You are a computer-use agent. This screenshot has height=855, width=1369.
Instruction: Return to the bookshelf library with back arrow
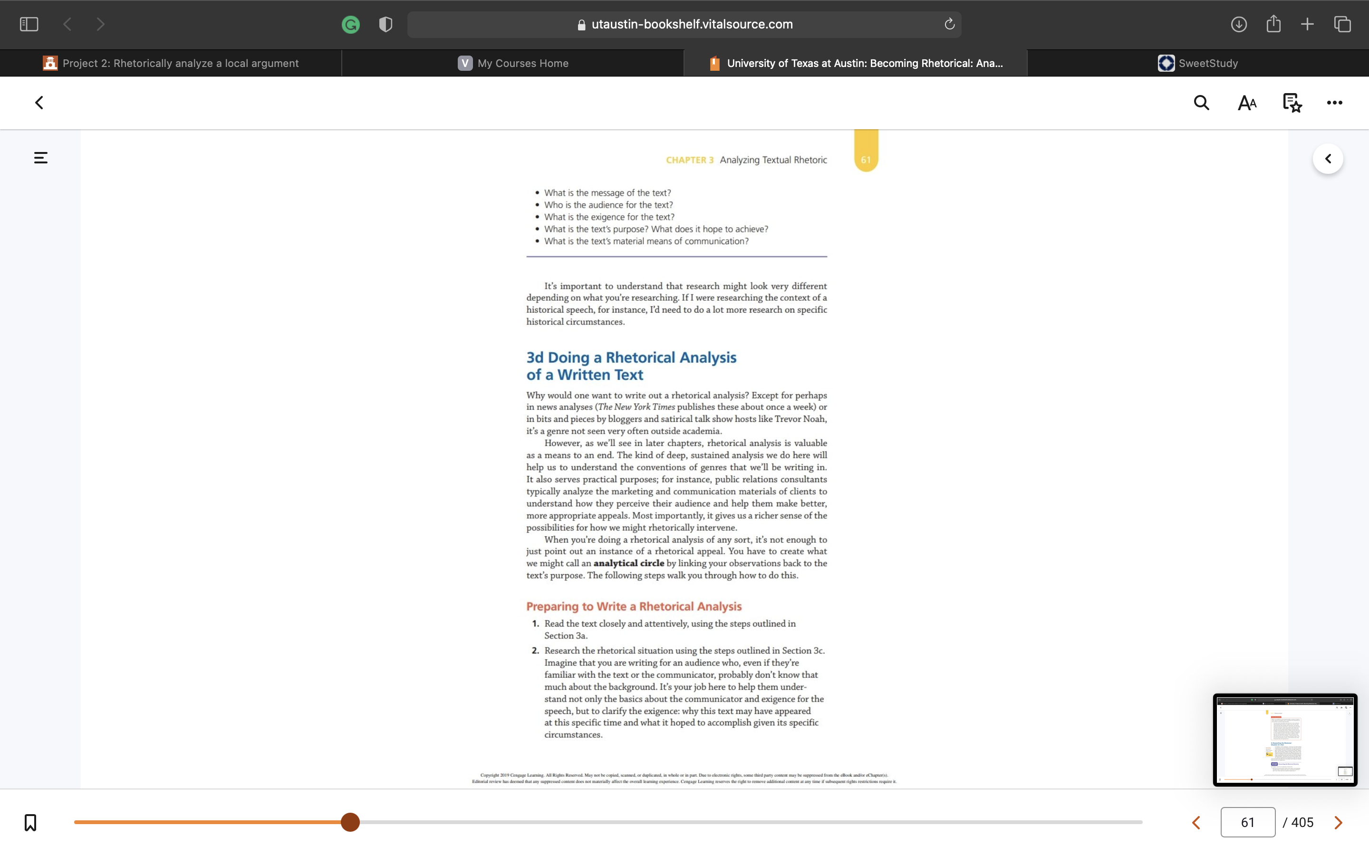point(39,103)
